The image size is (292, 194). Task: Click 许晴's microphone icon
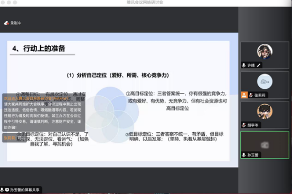pyautogui.click(x=243, y=65)
